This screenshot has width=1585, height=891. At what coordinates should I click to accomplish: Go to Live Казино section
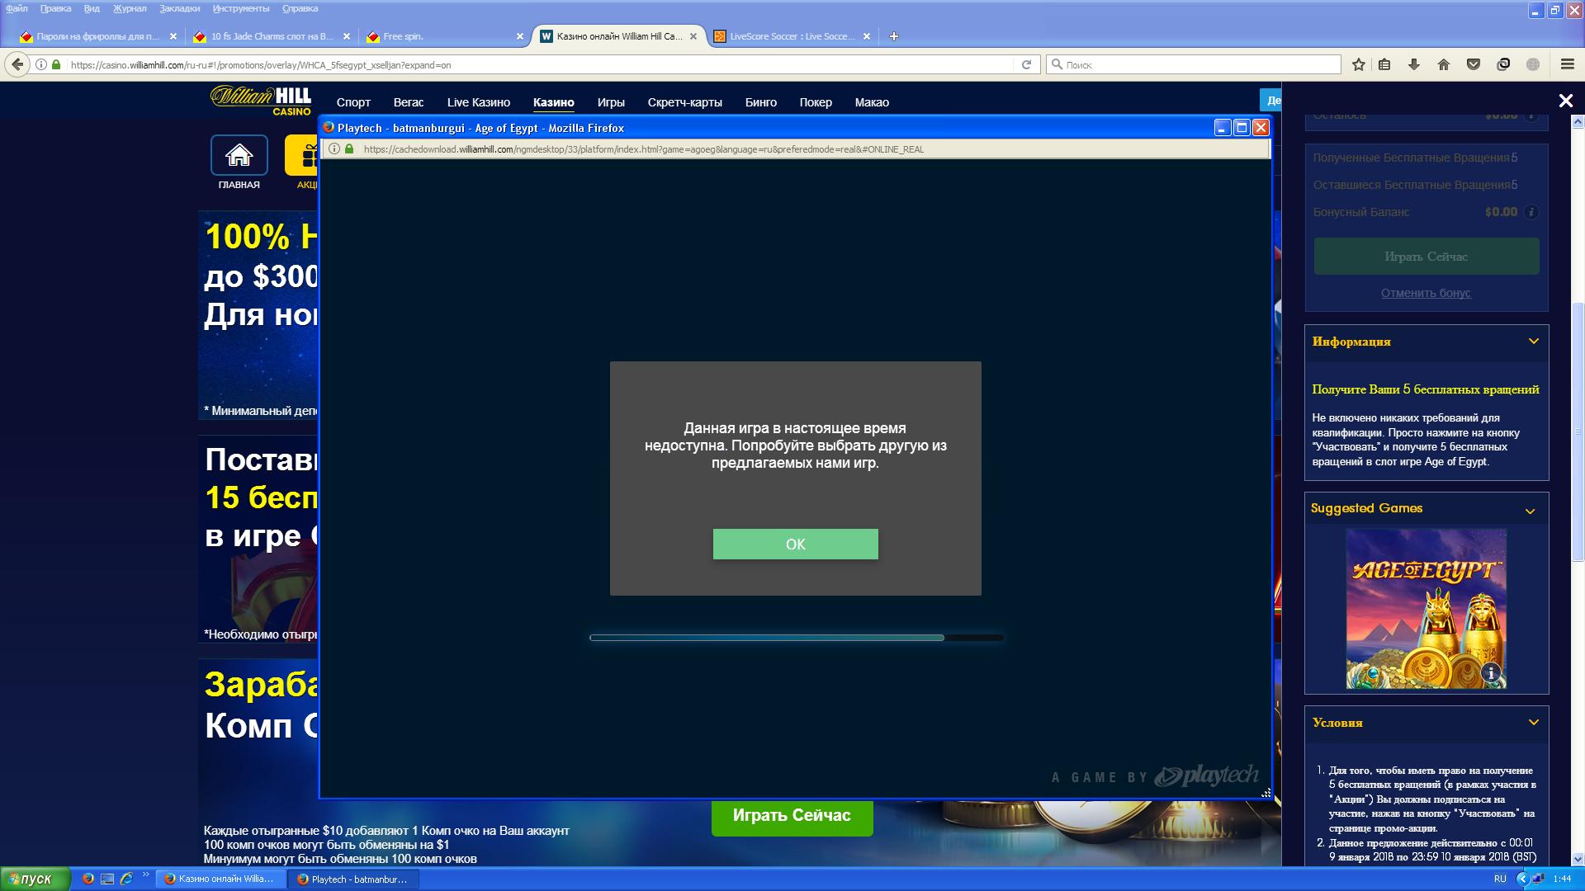click(x=479, y=102)
